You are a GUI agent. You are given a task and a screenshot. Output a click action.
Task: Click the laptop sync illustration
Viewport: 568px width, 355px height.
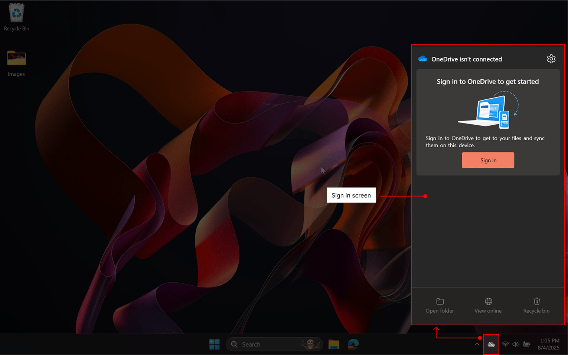pos(488,111)
